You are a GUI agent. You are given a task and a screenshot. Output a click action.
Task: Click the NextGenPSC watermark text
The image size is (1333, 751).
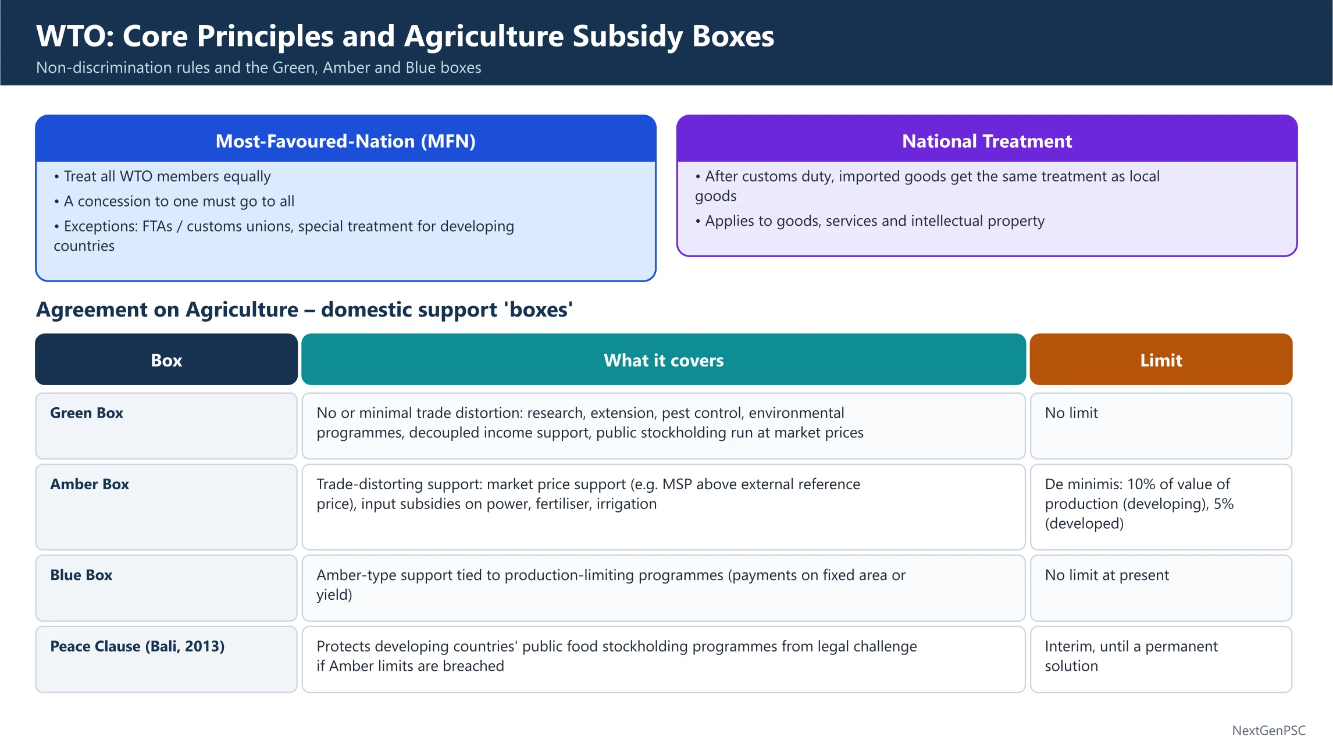(1268, 731)
